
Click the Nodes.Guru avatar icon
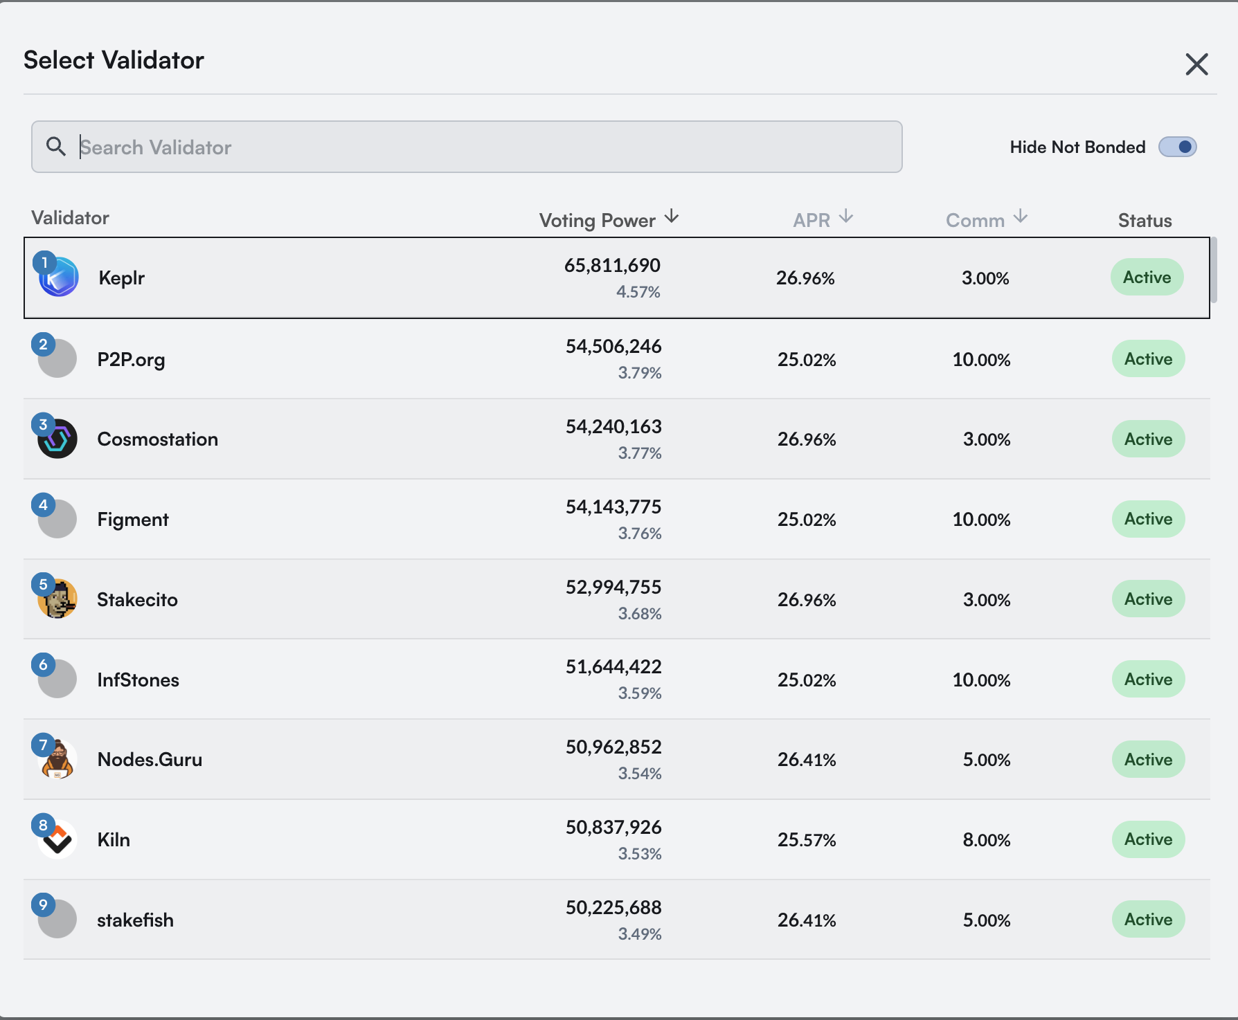tap(57, 759)
